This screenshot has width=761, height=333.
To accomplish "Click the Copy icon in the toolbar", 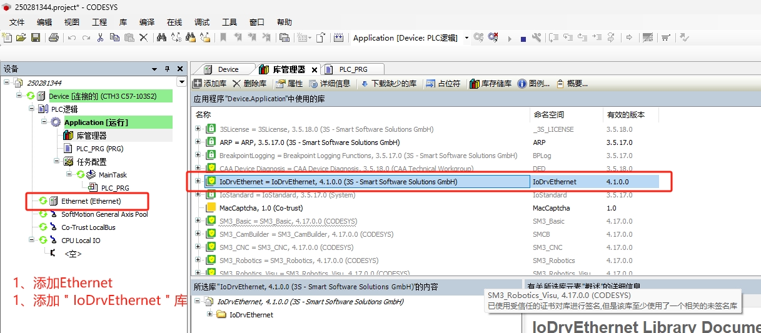I will [114, 38].
